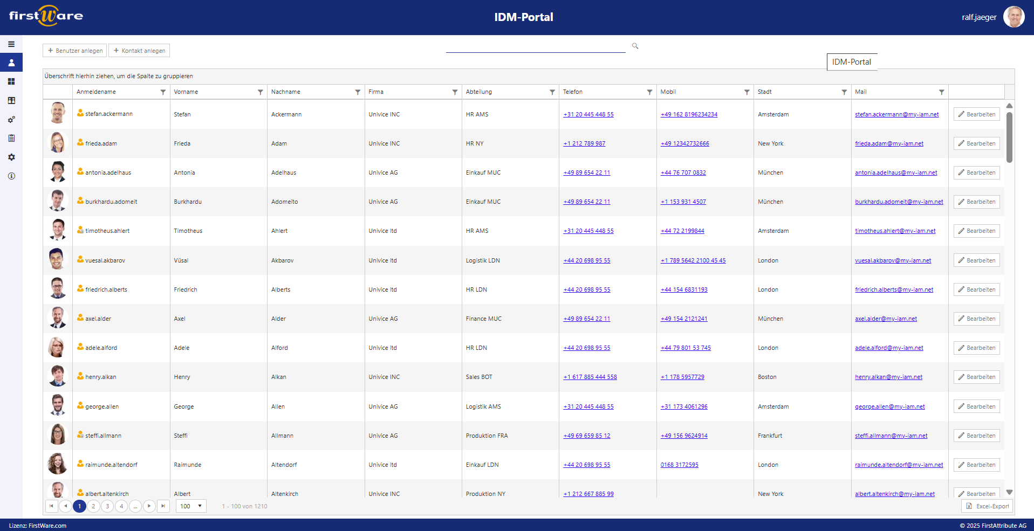This screenshot has width=1034, height=531.
Task: Click the search magnifier icon
Action: coord(635,46)
